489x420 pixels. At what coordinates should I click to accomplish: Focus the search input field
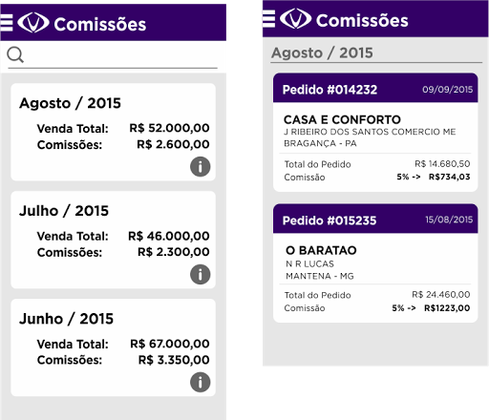click(x=121, y=55)
